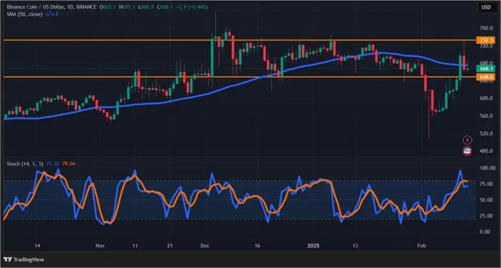Click the 760.0 price axis label

point(486,28)
